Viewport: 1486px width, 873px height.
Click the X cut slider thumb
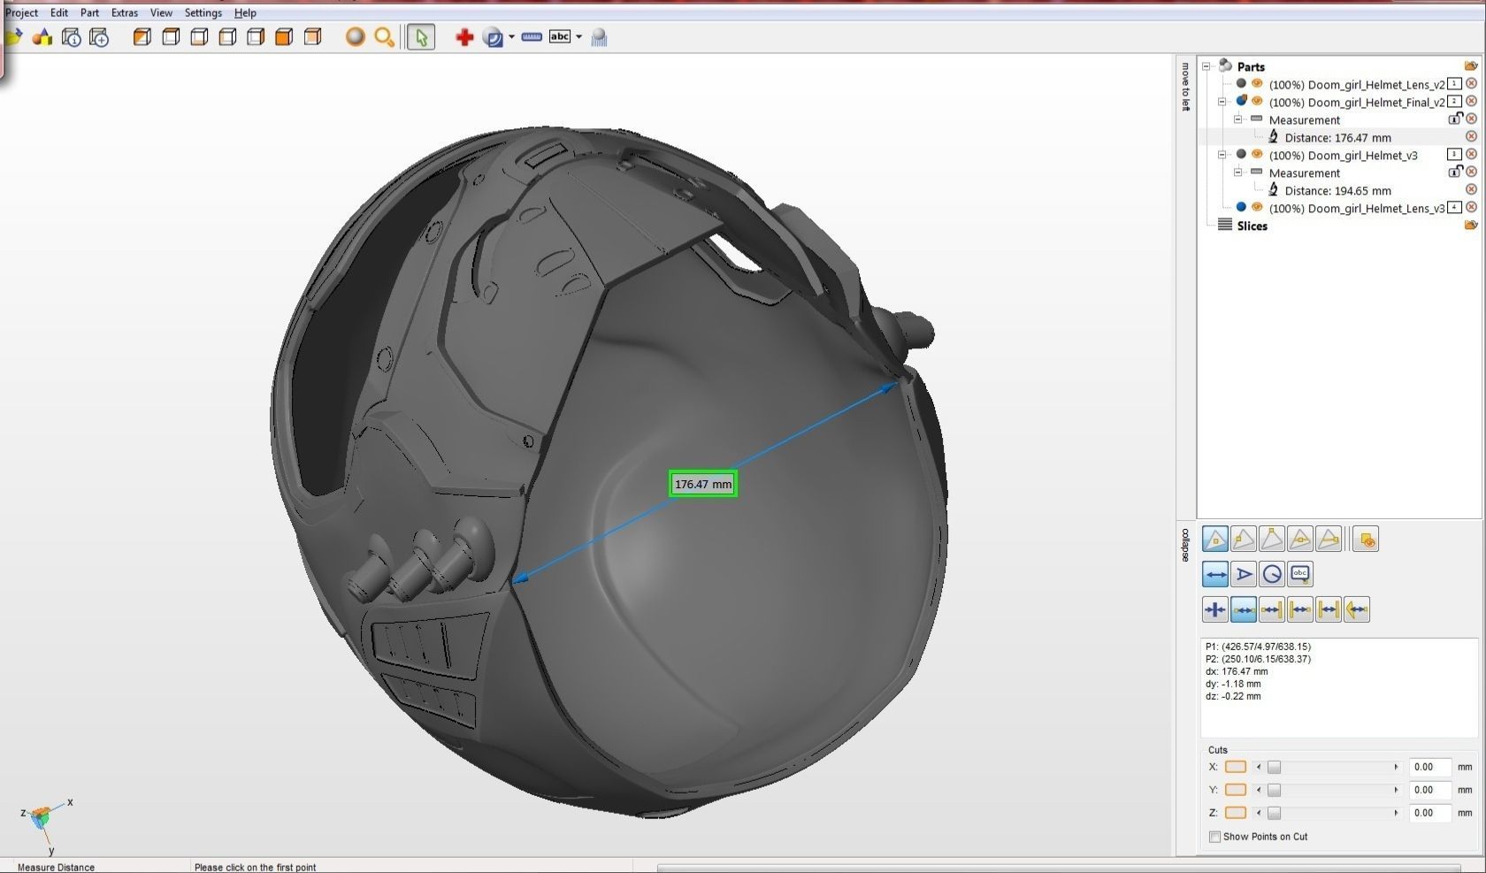coord(1275,767)
